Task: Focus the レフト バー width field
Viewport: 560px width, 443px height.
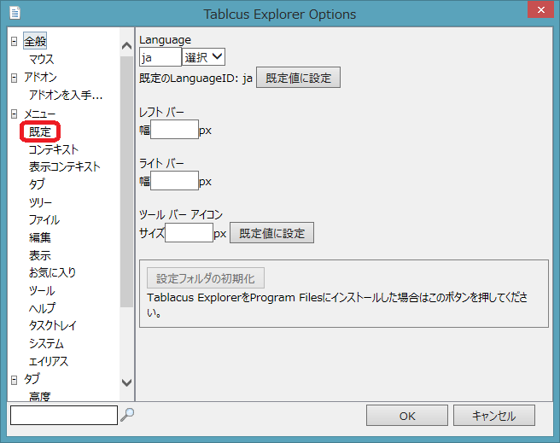Action: coord(174,131)
